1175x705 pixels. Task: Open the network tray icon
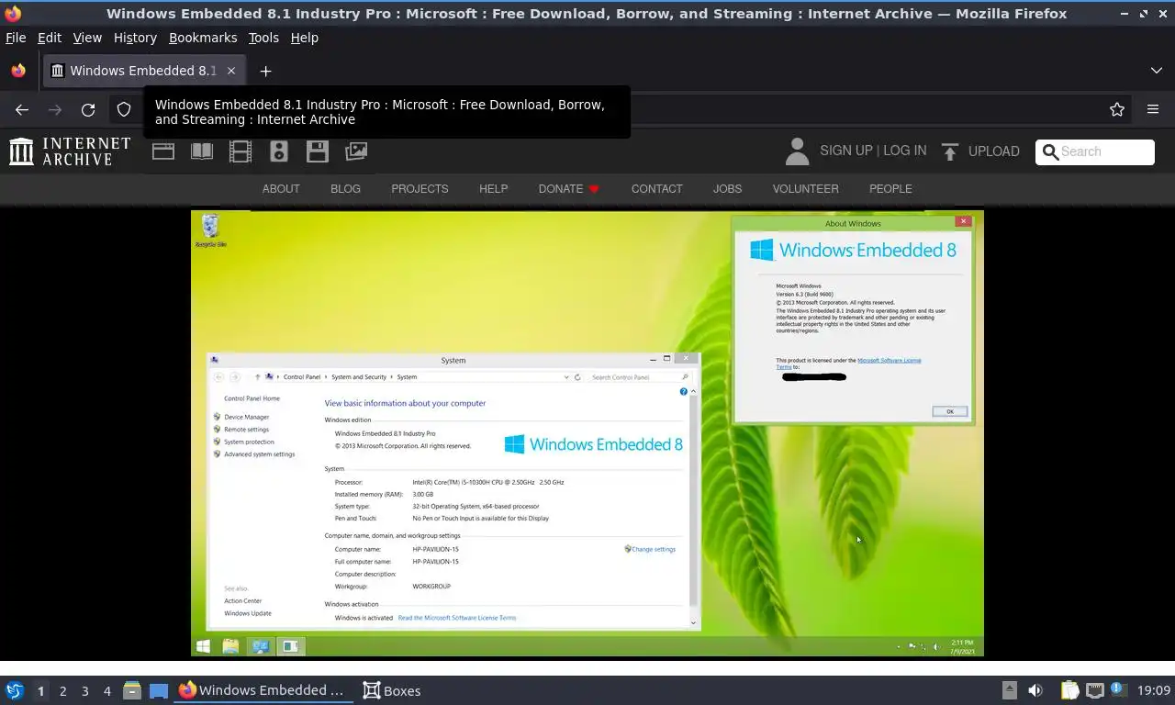pos(1095,690)
